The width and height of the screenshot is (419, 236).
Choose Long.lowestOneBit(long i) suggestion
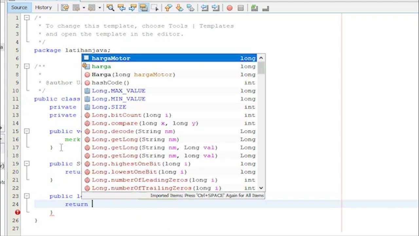[170, 172]
